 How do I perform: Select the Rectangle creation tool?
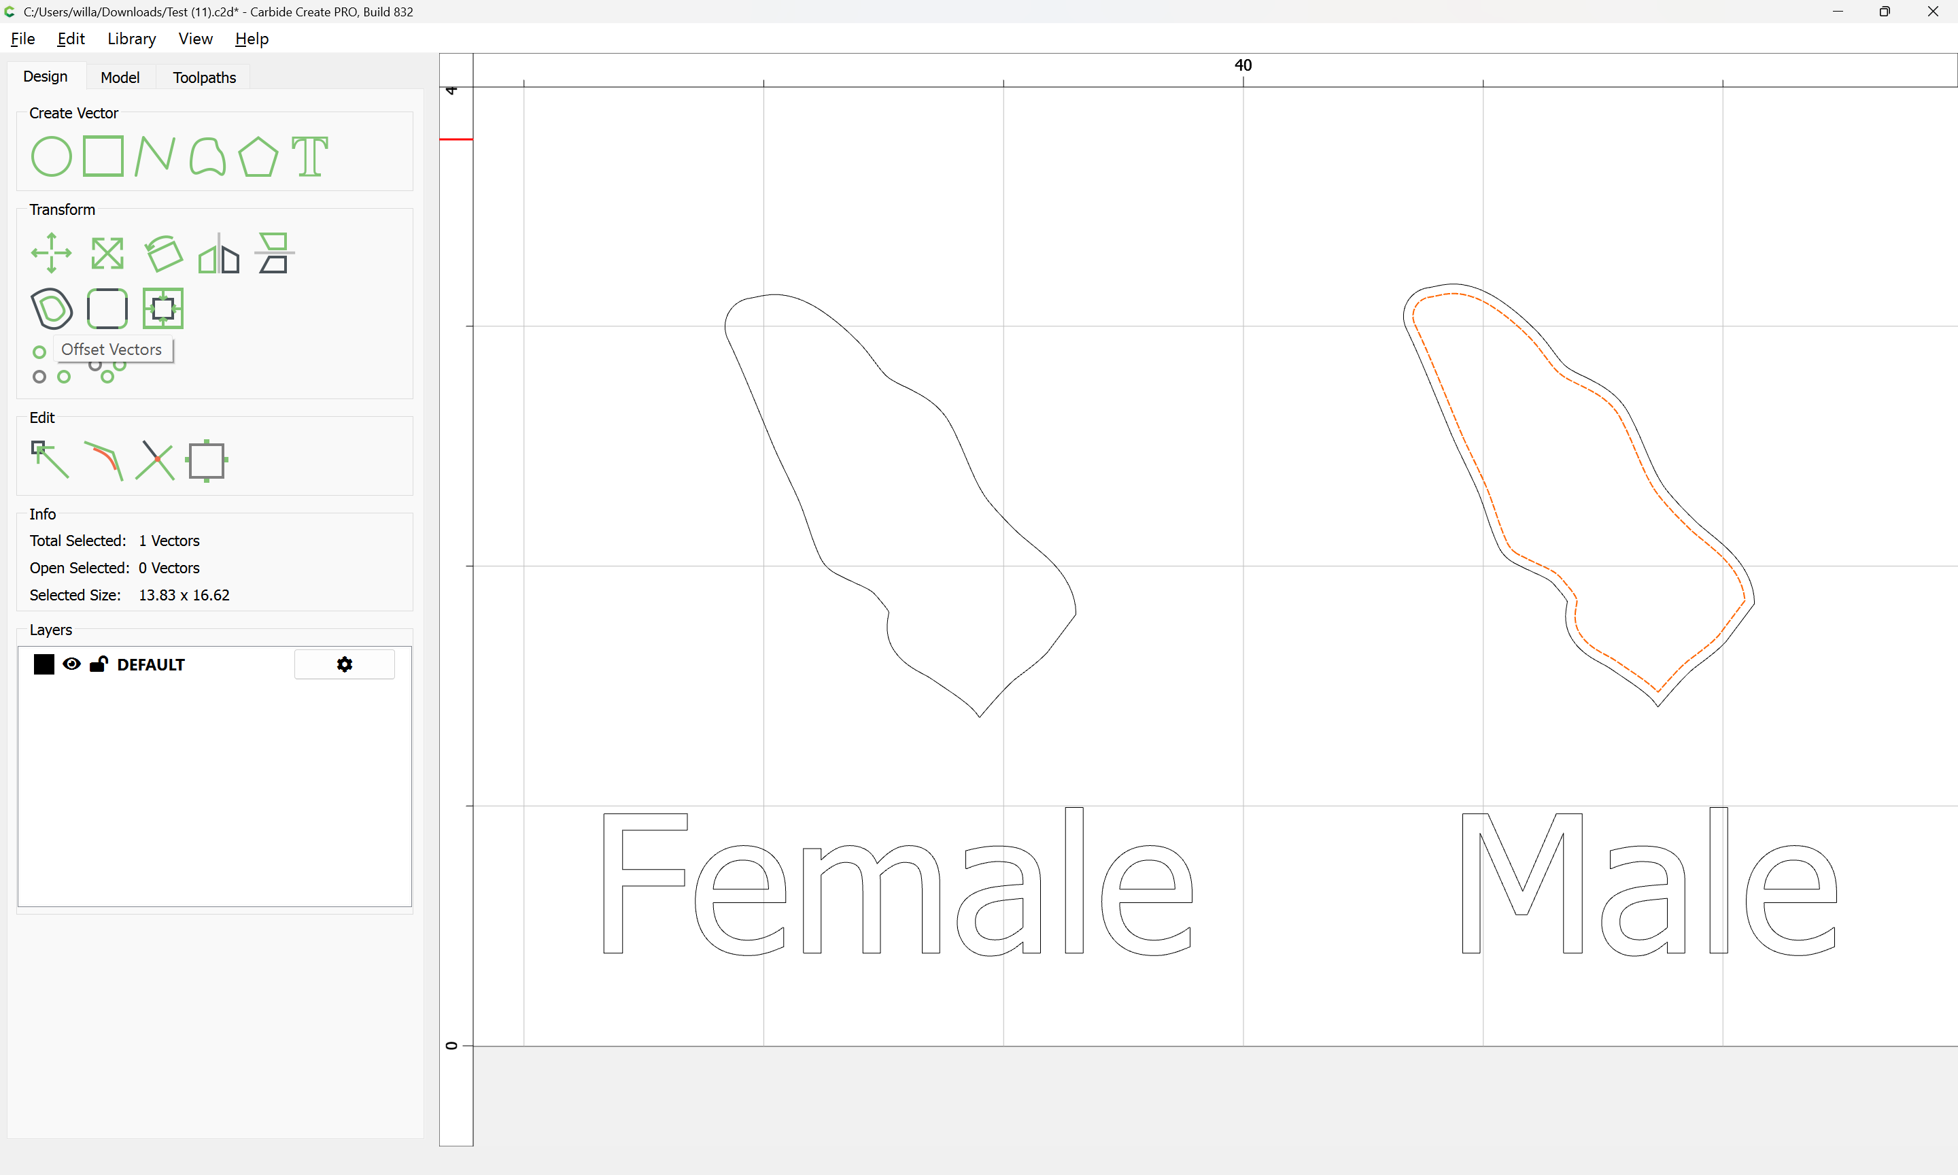pos(103,156)
